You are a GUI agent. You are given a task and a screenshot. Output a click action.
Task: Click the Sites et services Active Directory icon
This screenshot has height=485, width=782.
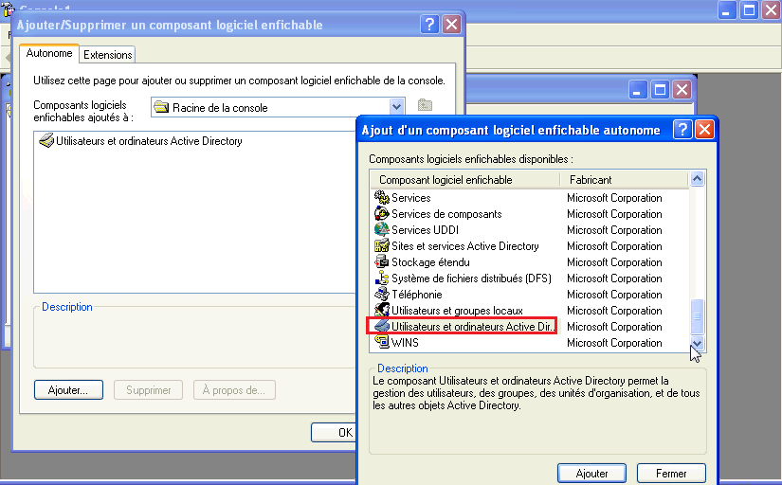(382, 245)
